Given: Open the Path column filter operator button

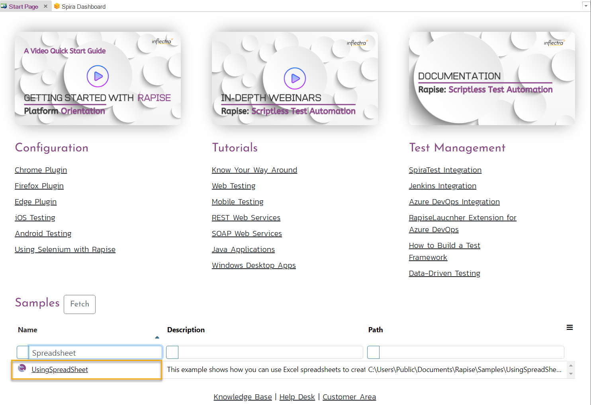Looking at the screenshot, I should (373, 353).
